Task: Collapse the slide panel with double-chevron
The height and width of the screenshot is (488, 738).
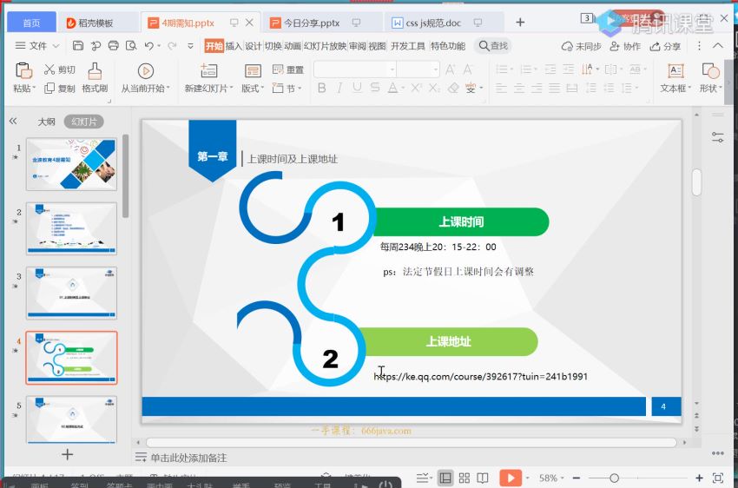Action: (13, 122)
